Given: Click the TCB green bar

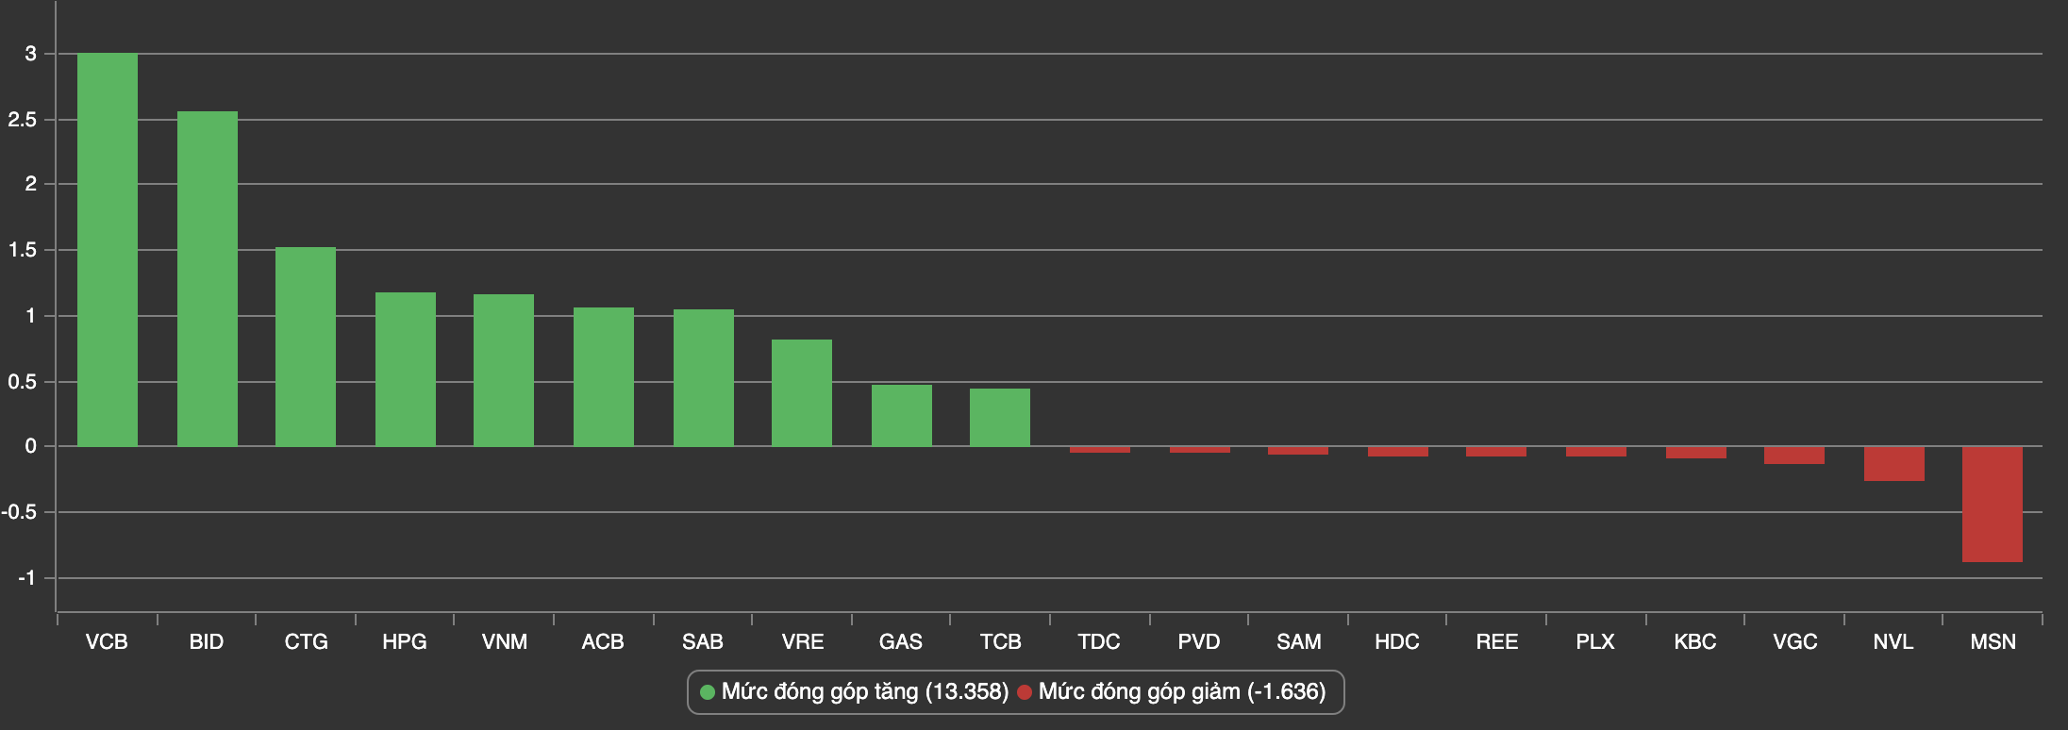Looking at the screenshot, I should (x=1000, y=418).
